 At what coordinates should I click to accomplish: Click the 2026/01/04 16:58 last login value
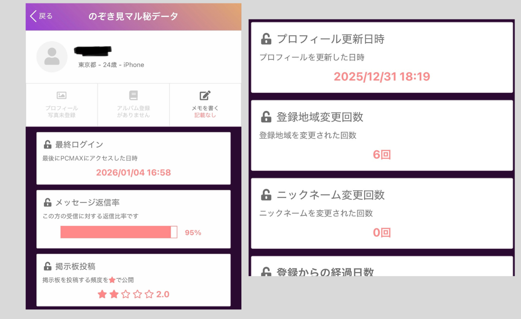[x=133, y=173]
